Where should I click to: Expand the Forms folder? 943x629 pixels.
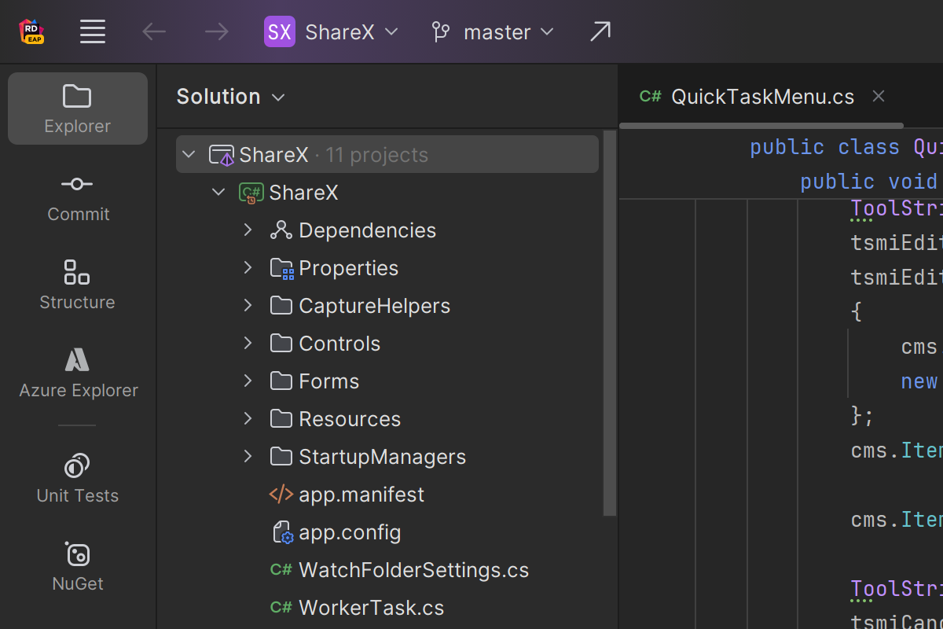248,381
